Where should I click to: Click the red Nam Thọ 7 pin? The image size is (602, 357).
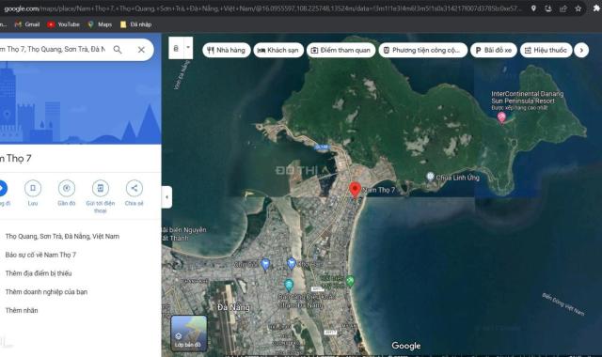coord(356,190)
